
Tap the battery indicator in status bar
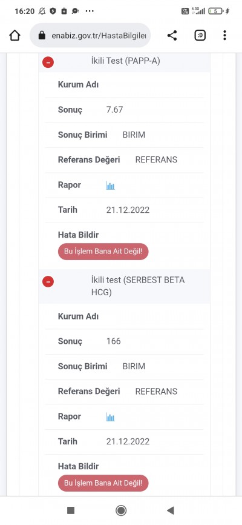[215, 11]
